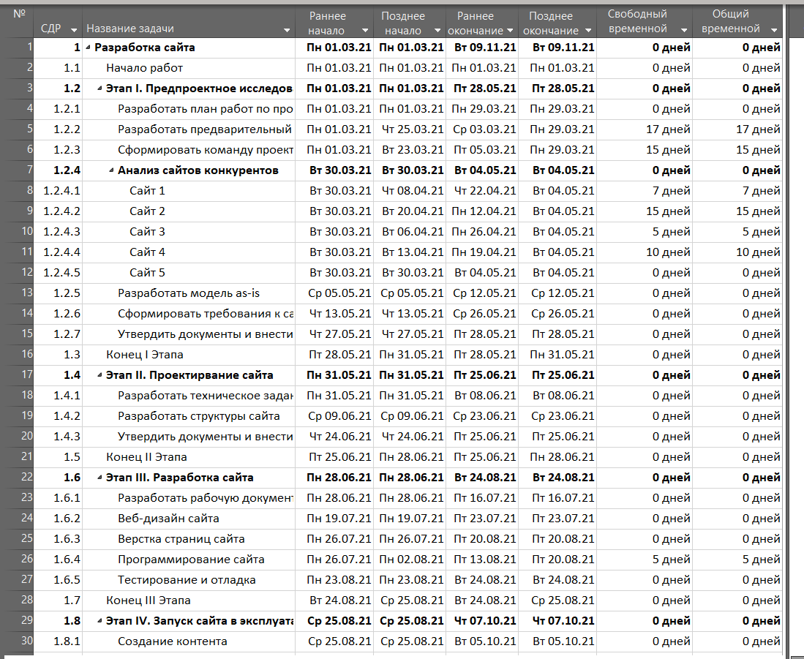Select the Сайт 2 task name
Viewport: 804px width, 659px height.
(147, 211)
